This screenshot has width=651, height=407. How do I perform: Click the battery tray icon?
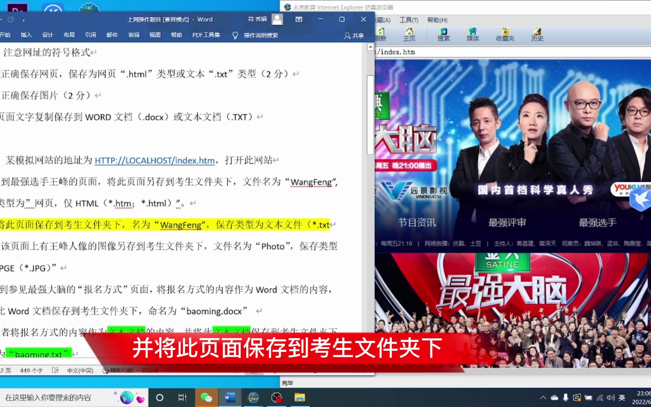[x=588, y=398]
